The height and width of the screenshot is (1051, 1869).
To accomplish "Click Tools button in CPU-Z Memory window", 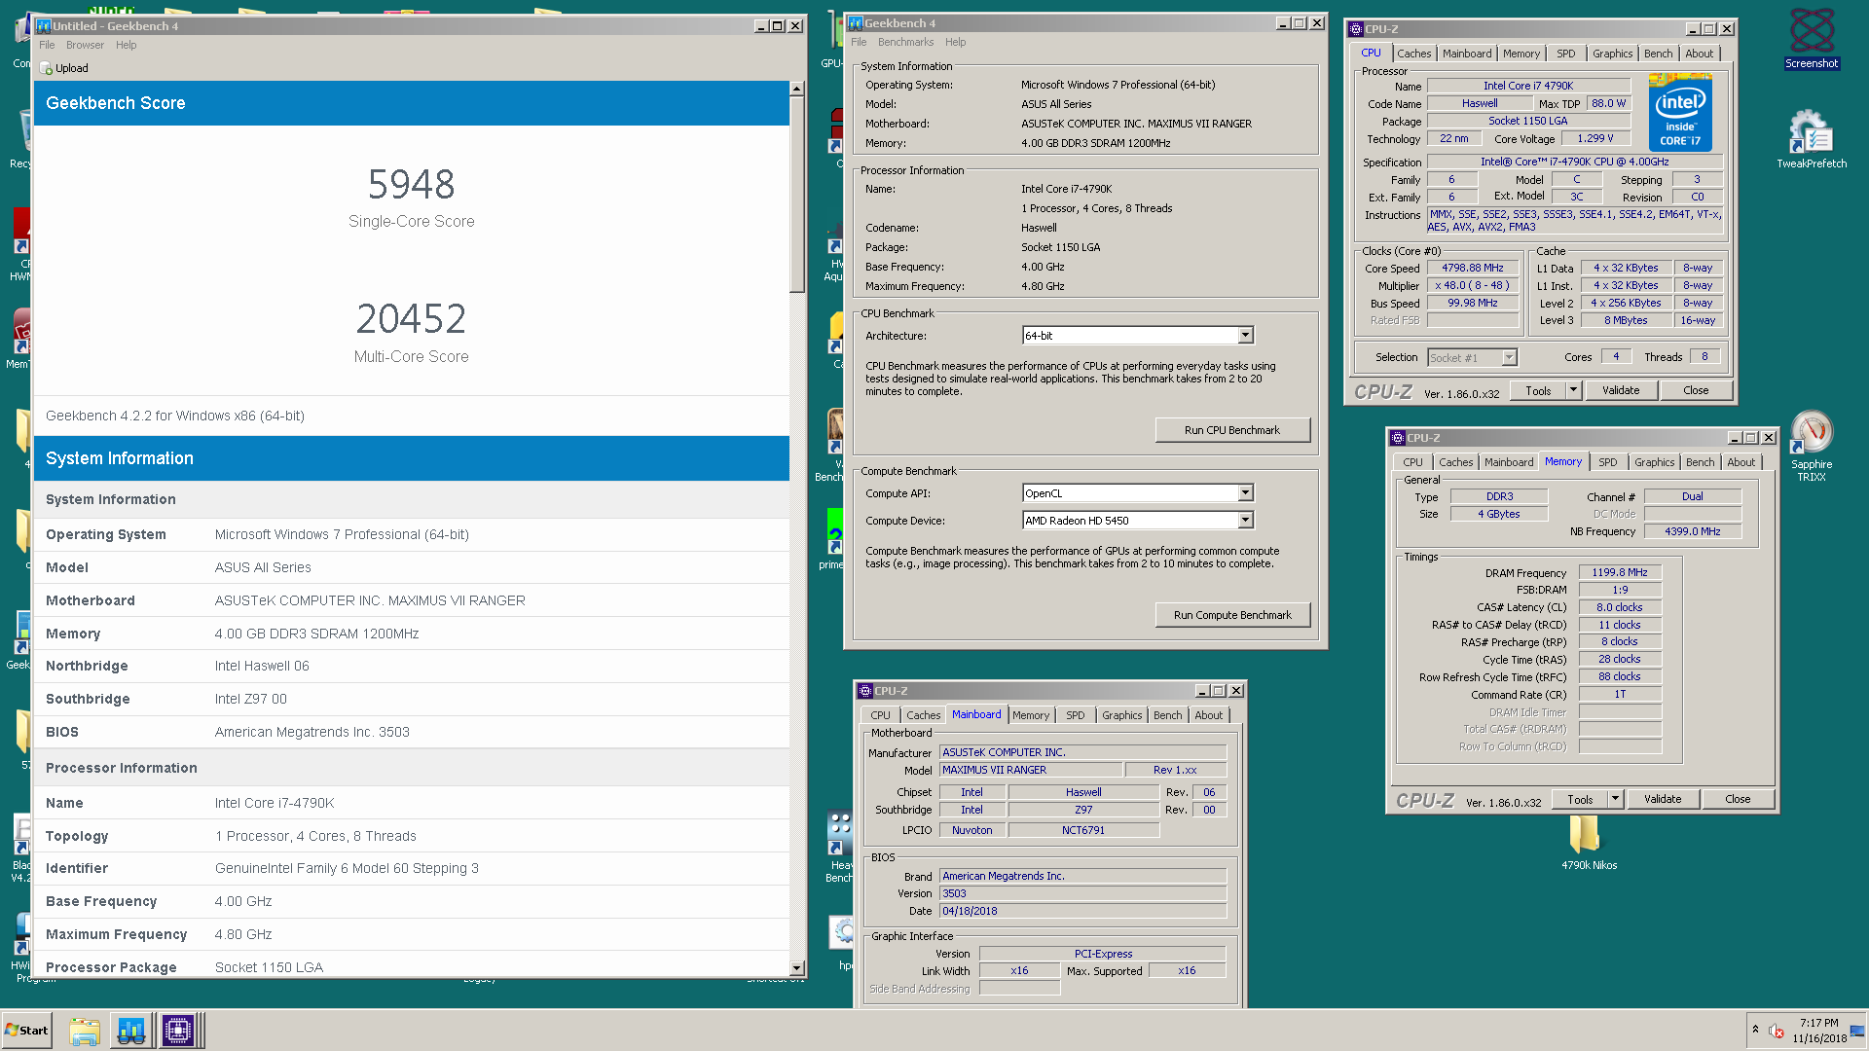I will [x=1580, y=799].
